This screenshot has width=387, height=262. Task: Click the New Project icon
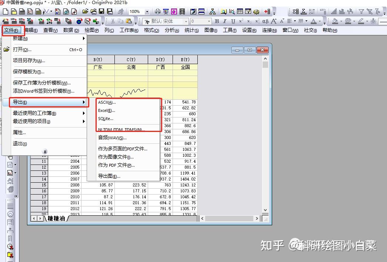(5, 11)
